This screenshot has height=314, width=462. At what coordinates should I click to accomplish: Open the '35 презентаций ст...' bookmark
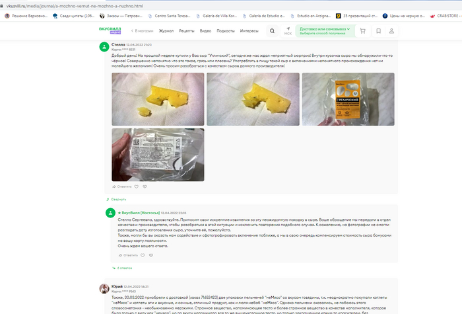pos(357,16)
